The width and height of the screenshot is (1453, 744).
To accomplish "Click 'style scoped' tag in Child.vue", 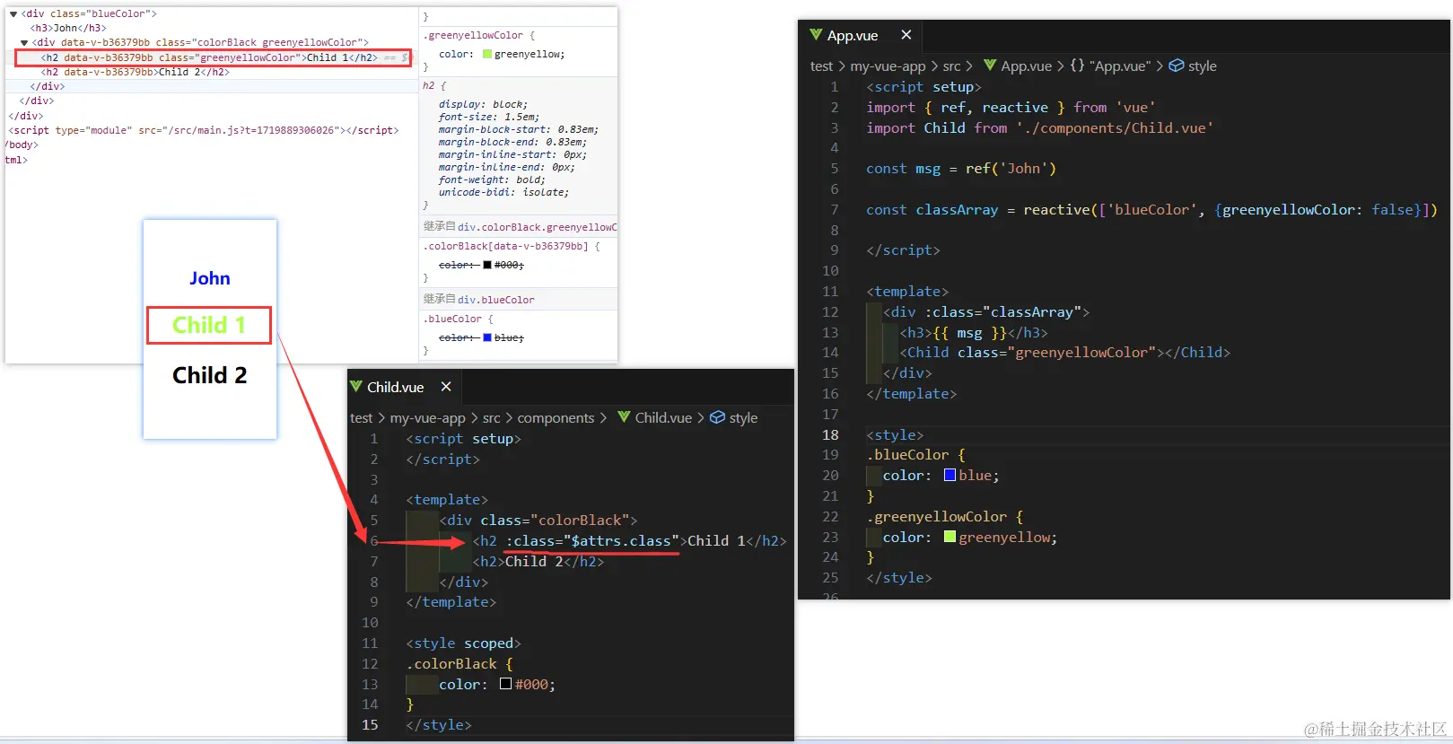I will [x=464, y=643].
